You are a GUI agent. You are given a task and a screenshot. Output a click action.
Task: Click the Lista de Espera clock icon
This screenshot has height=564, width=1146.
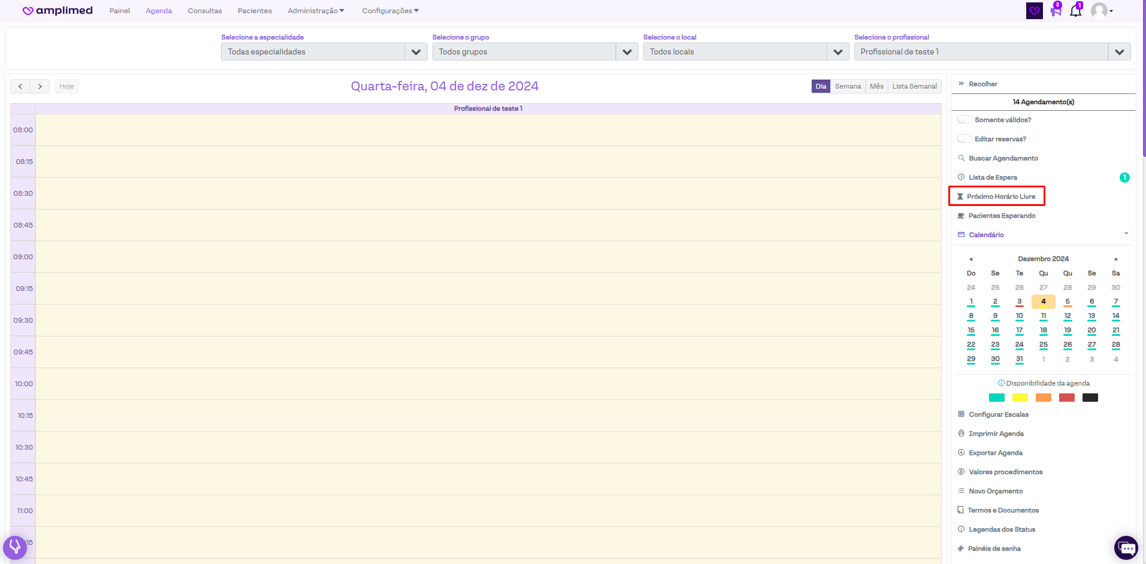pos(961,177)
